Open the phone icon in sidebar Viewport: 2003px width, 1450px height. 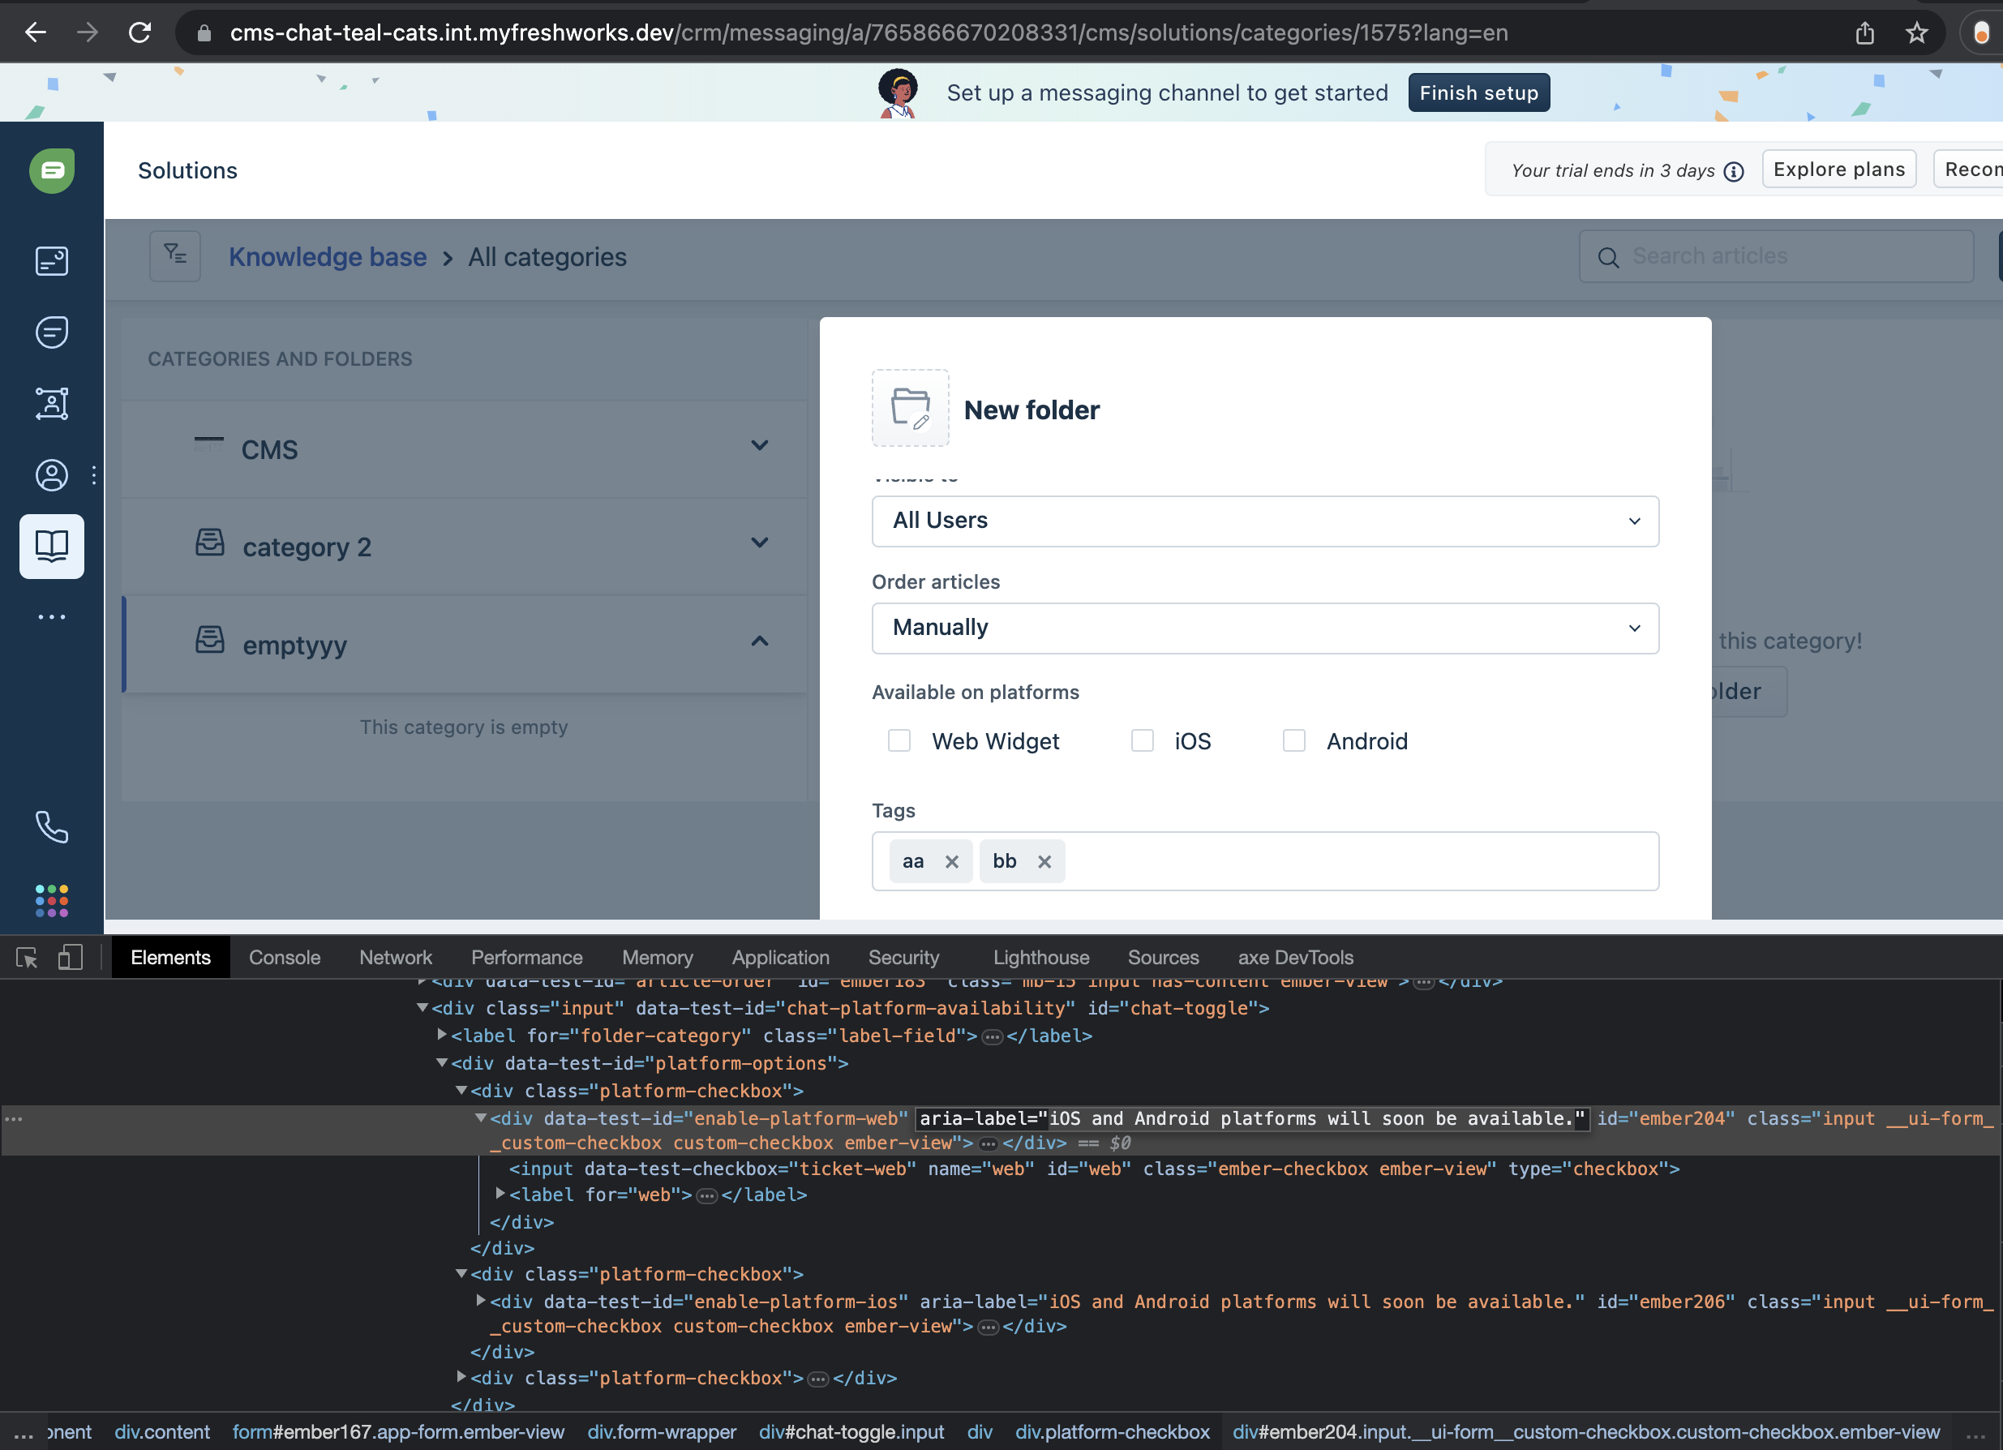(51, 826)
